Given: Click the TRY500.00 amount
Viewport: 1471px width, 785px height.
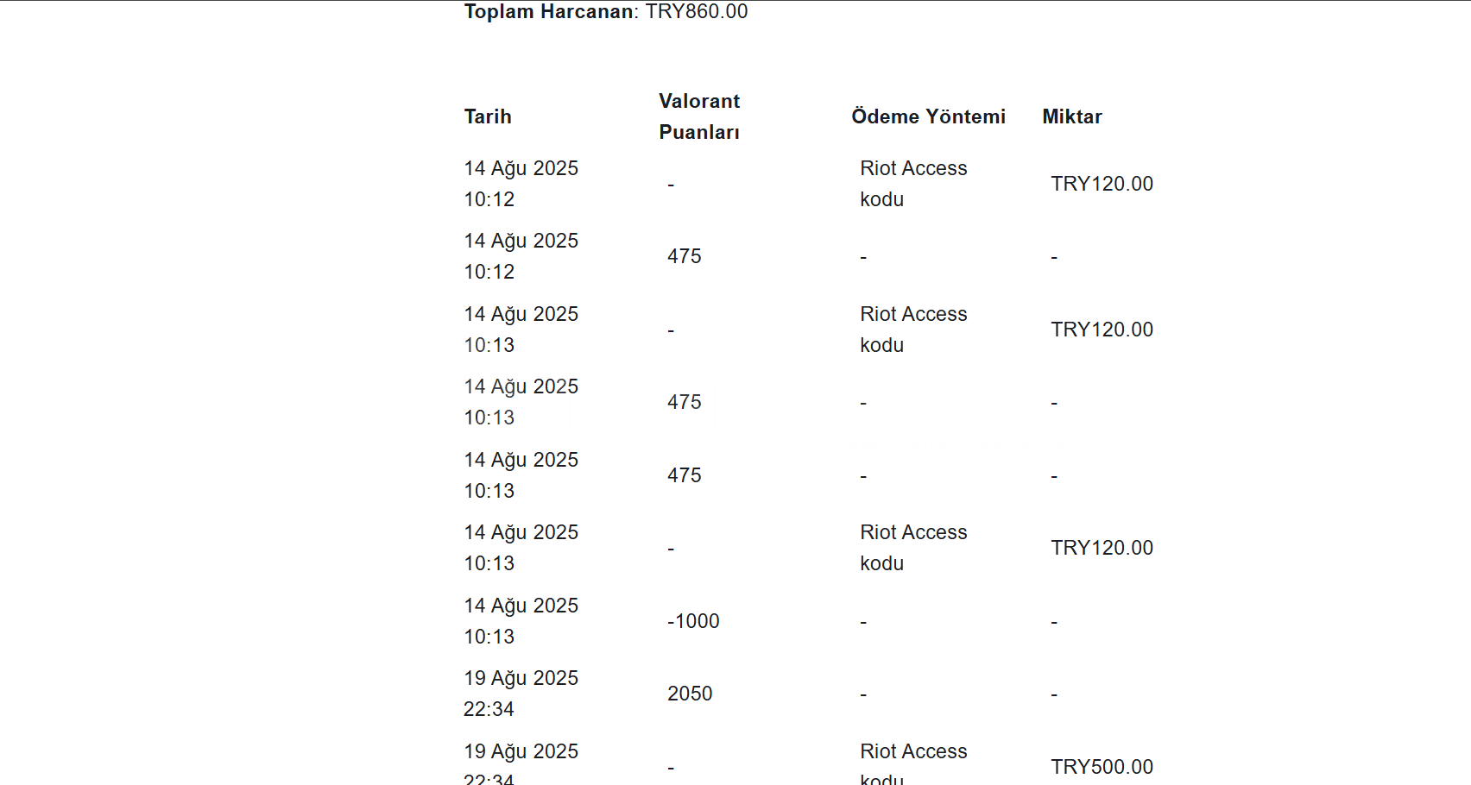Looking at the screenshot, I should [x=1102, y=767].
